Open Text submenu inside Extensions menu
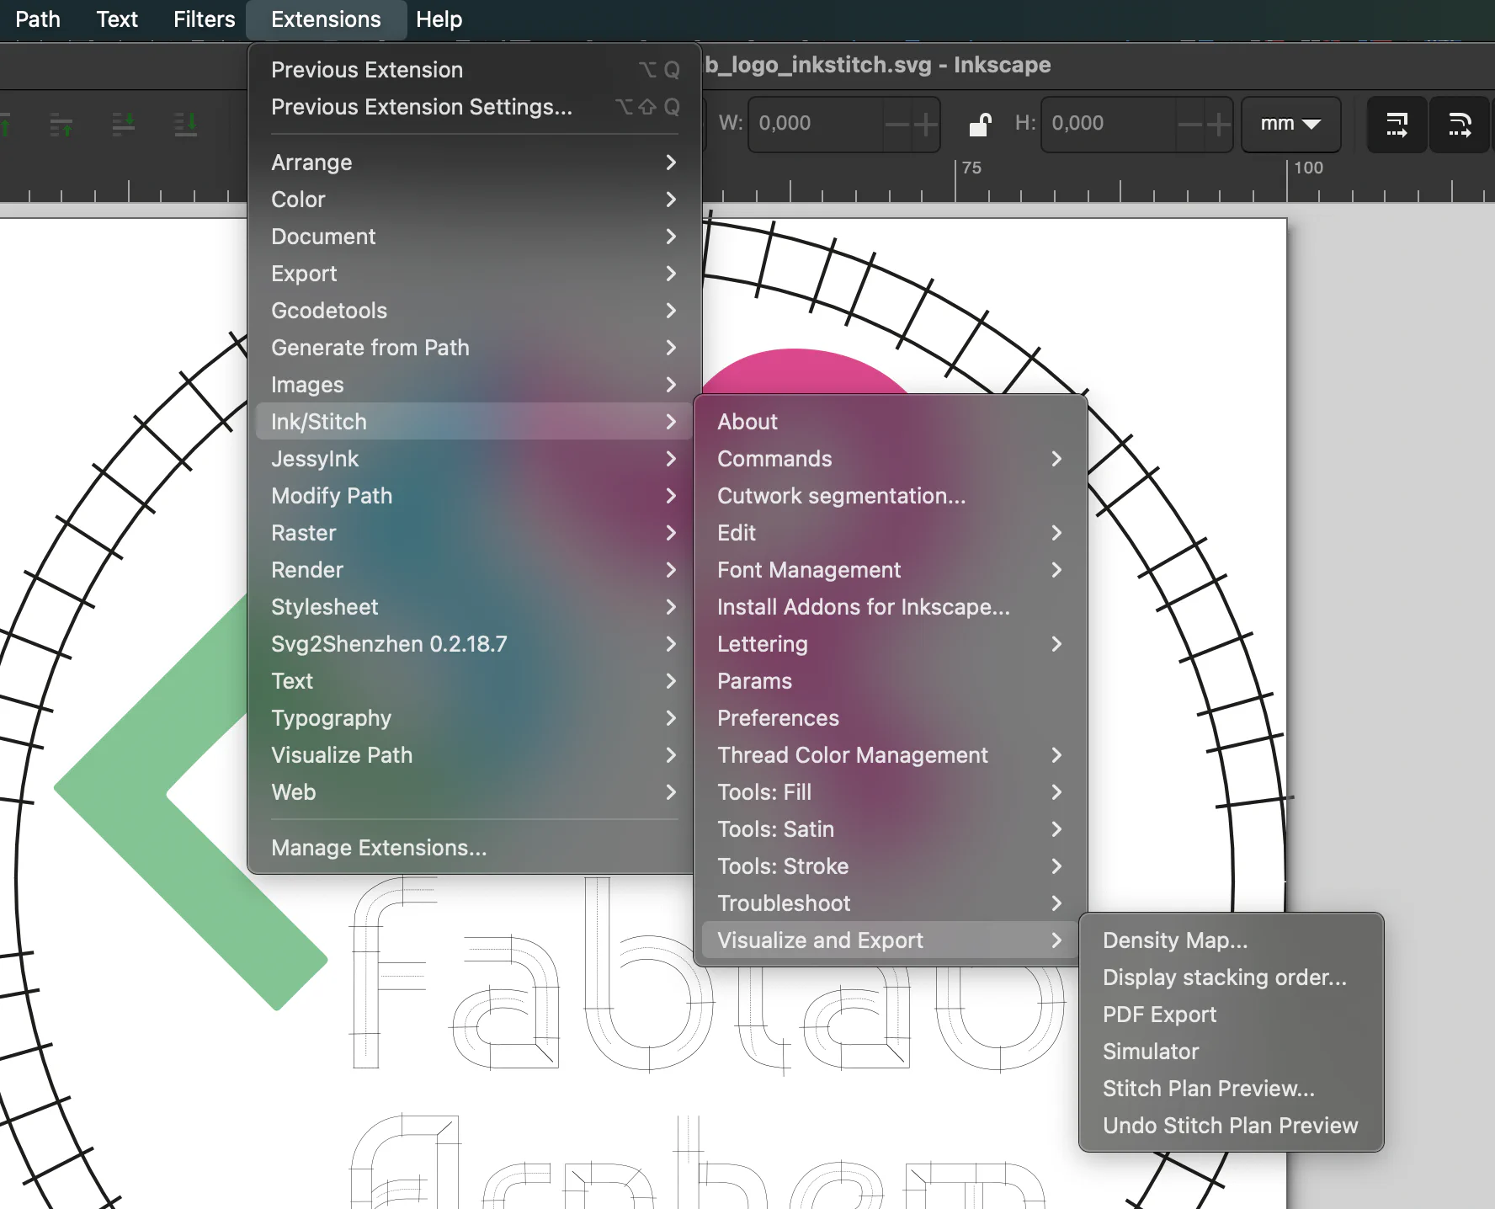 [475, 681]
